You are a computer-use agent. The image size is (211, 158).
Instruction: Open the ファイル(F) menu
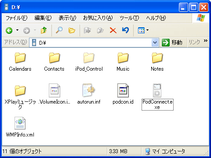click(17, 18)
